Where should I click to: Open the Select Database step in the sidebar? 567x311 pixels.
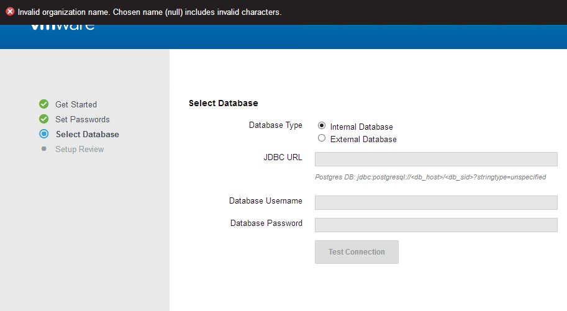point(87,134)
